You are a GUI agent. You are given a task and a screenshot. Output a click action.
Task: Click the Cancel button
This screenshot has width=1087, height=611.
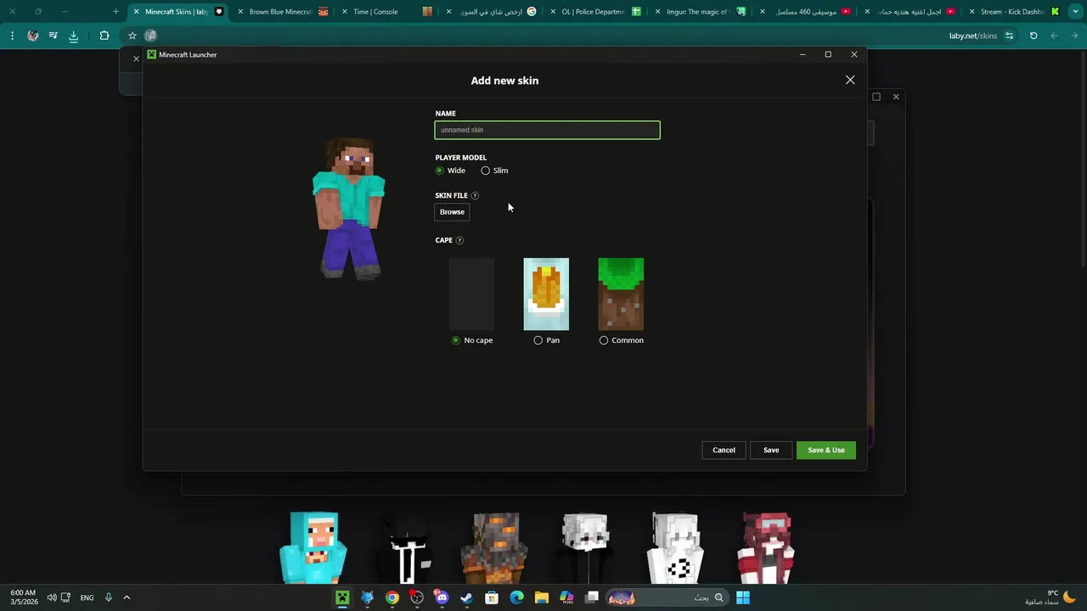724,450
